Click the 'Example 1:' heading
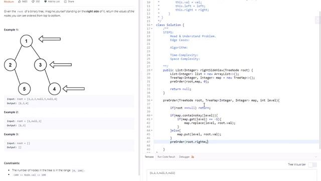Image resolution: width=321 pixels, height=181 pixels. click(x=11, y=30)
